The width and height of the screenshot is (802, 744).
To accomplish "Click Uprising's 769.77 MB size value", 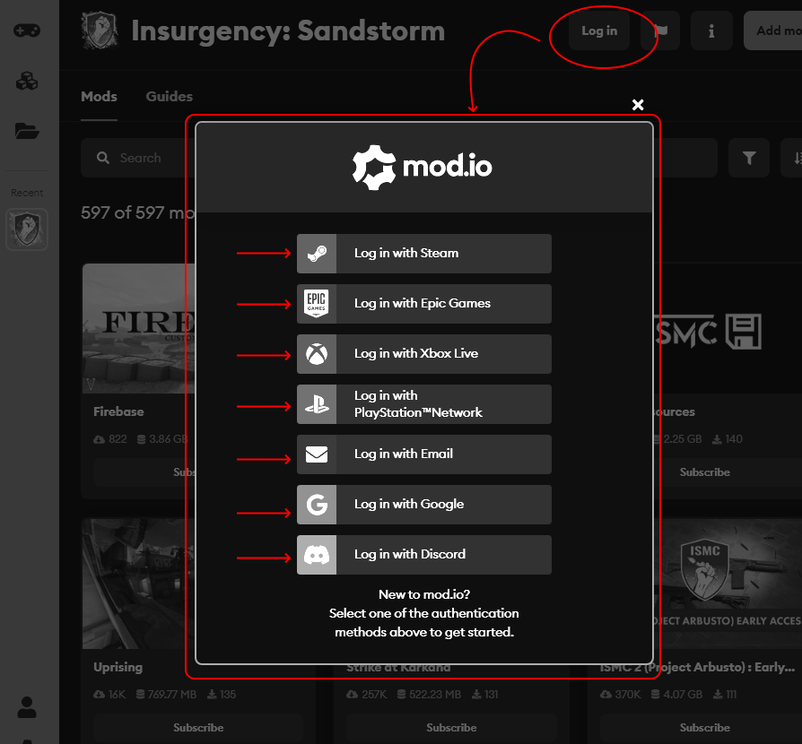I will (x=172, y=695).
